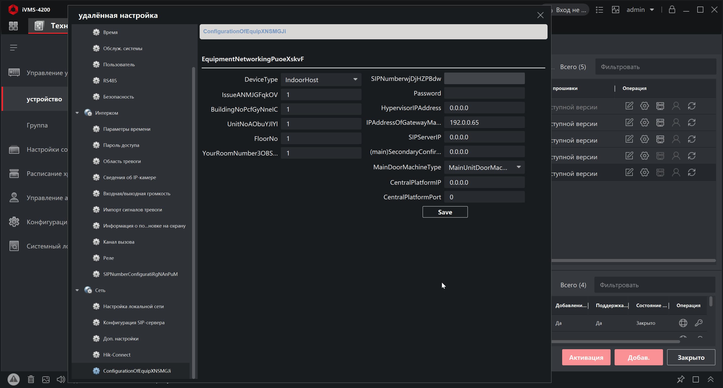Image resolution: width=723 pixels, height=388 pixels.
Task: Open the DeviceType IndoorHost dropdown
Action: click(x=321, y=80)
